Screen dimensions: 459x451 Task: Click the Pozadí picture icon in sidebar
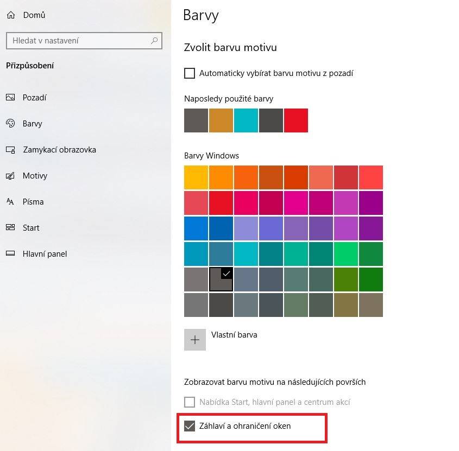[10, 97]
